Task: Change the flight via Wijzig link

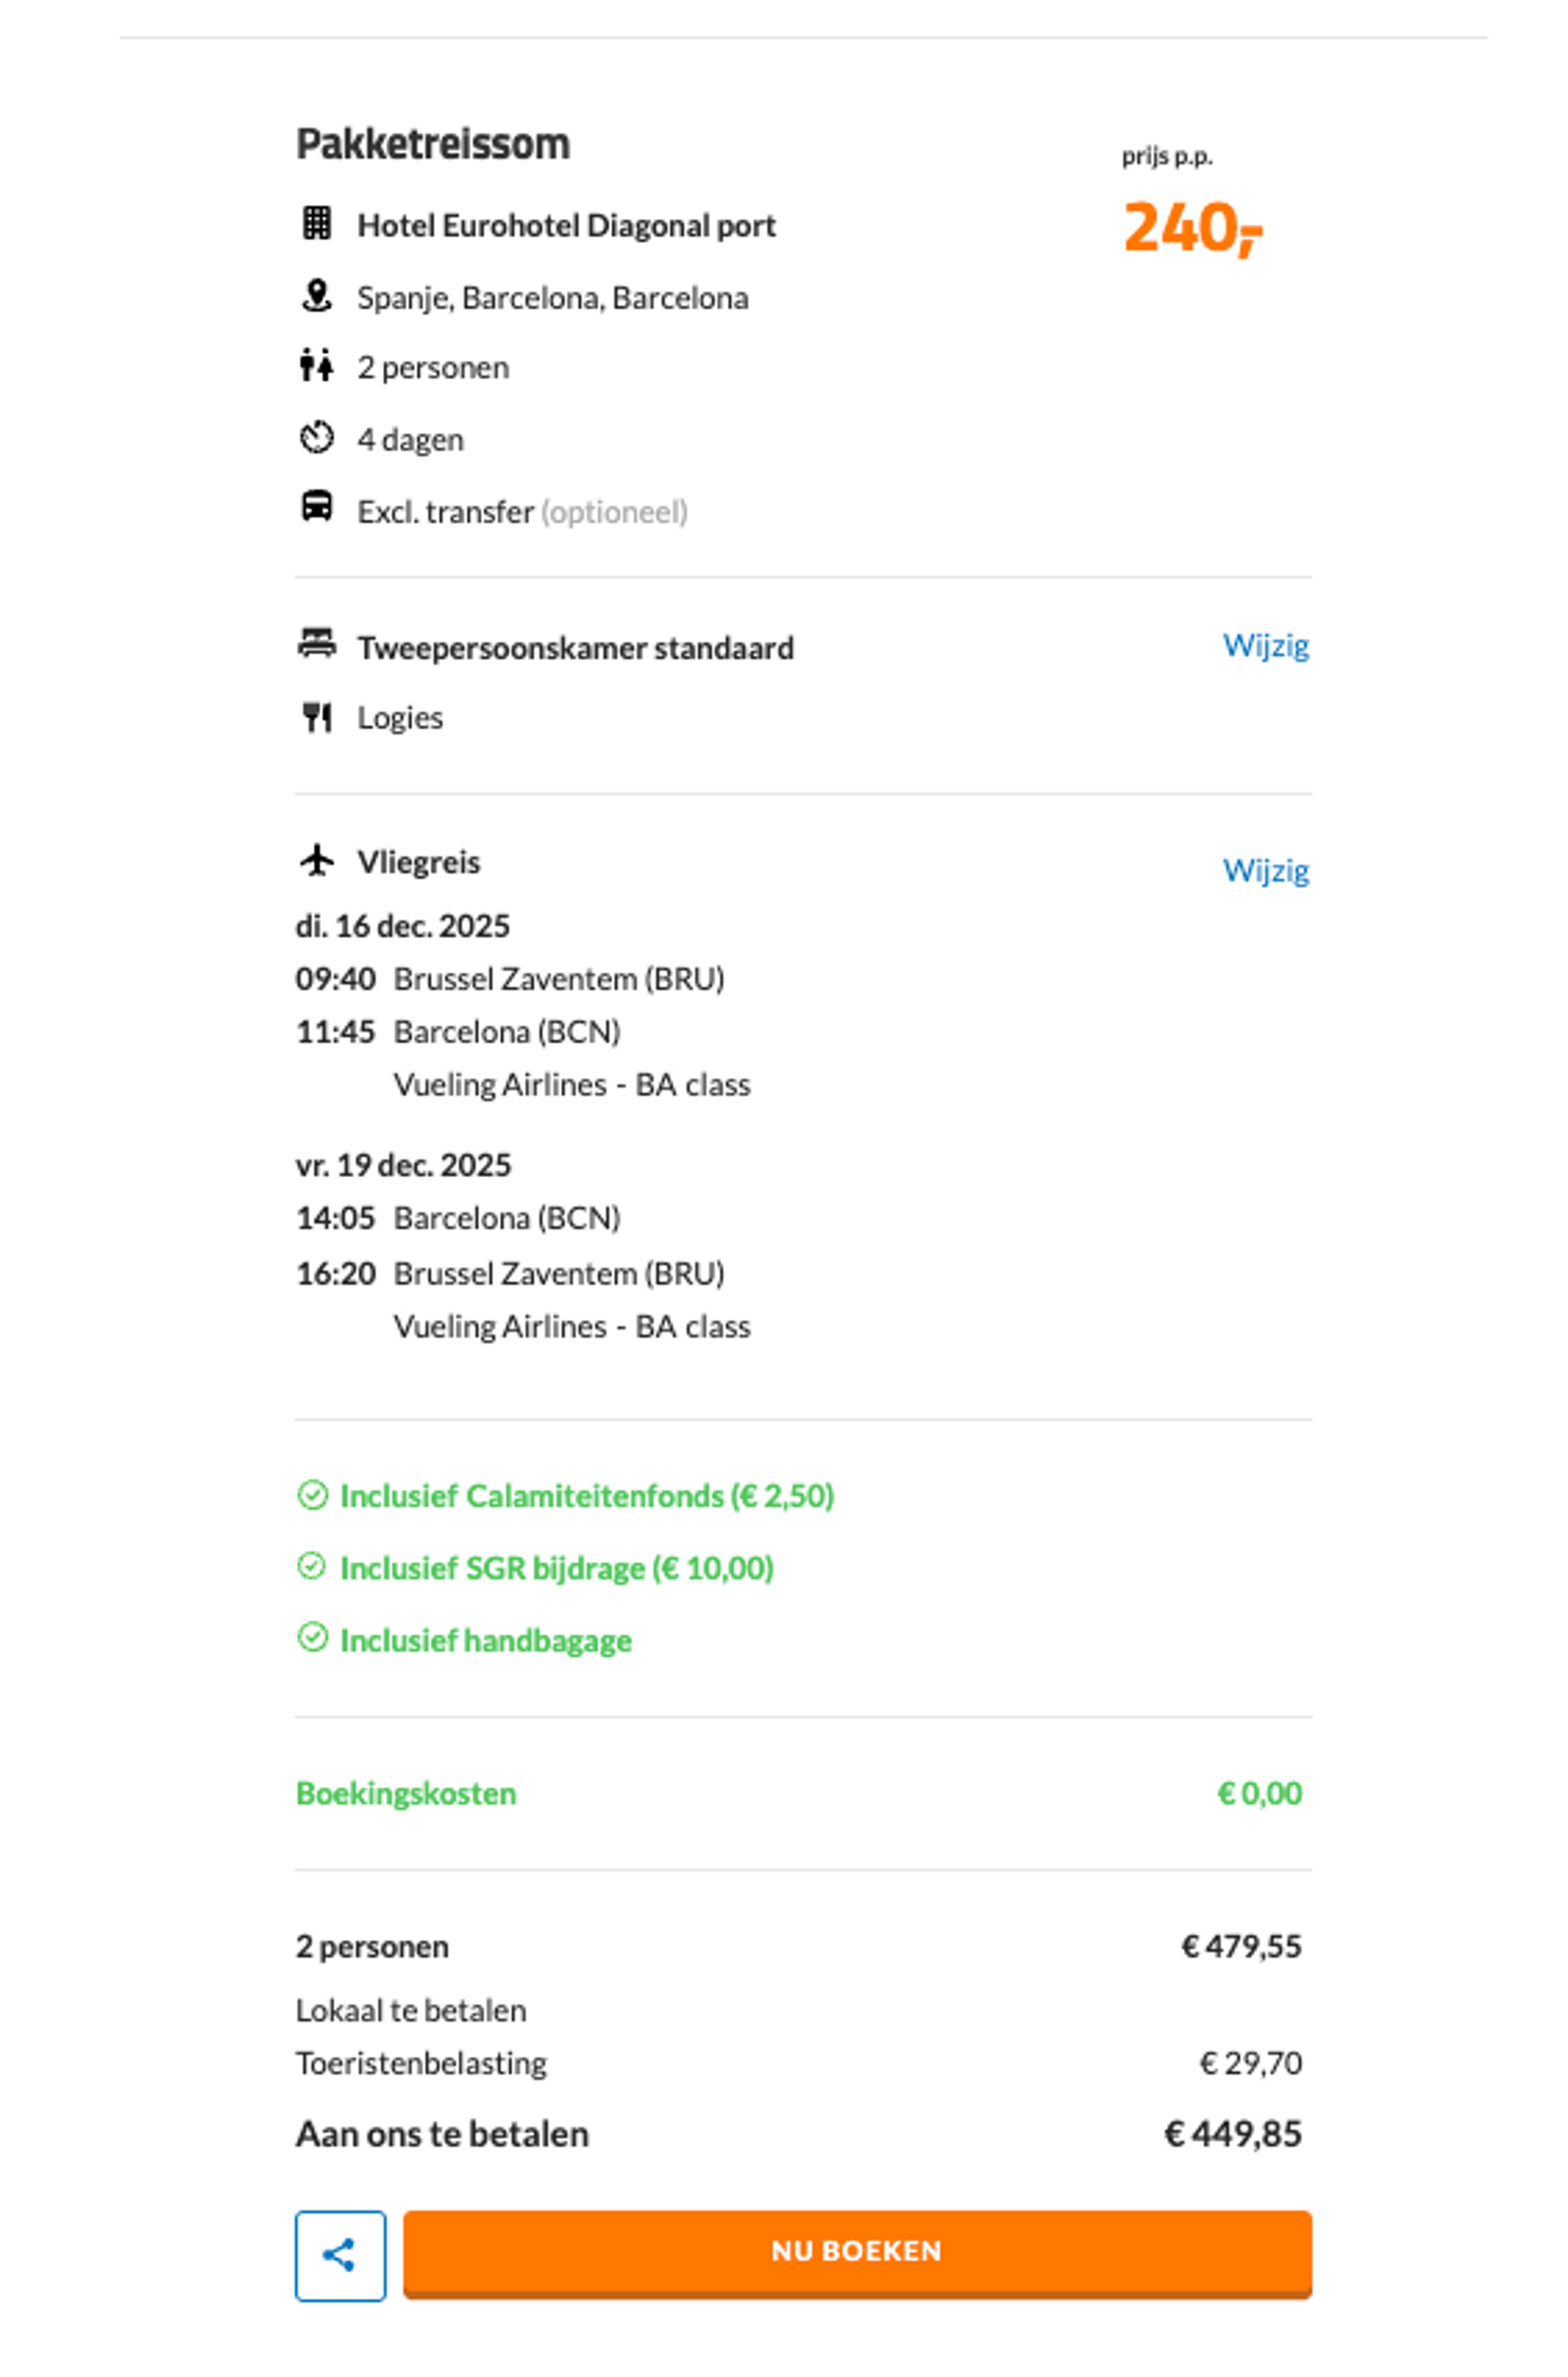Action: coord(1265,871)
